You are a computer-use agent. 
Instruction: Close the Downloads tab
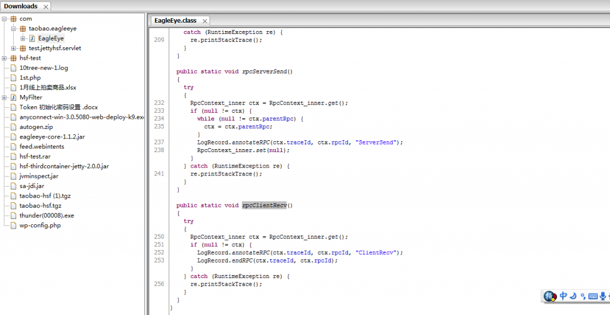[x=45, y=7]
